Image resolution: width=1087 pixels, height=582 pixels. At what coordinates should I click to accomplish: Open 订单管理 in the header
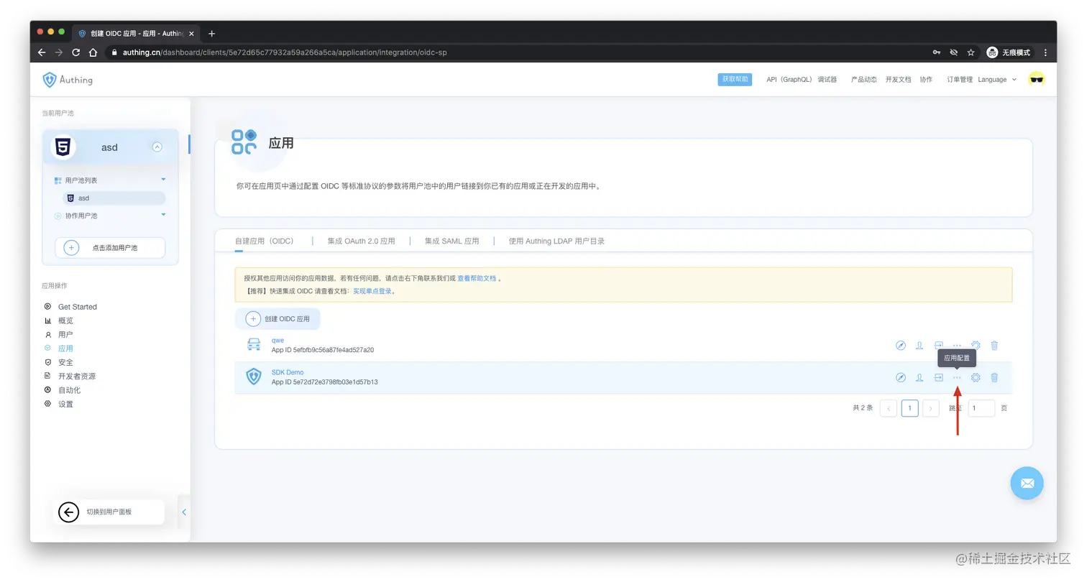tap(960, 80)
